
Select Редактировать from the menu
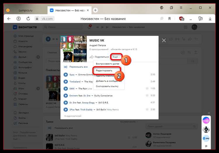[x=104, y=71]
